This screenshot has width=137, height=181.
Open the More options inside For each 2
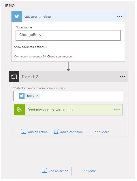102,132
